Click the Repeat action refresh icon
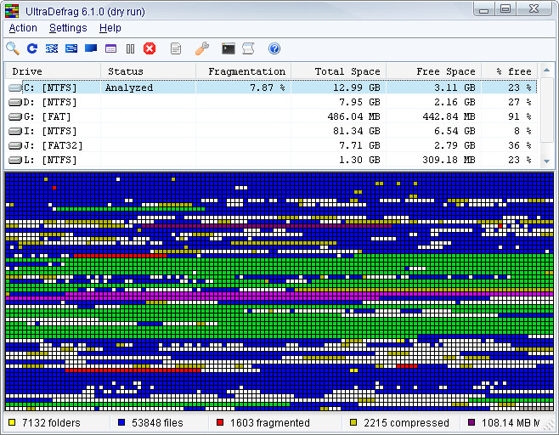Image resolution: width=559 pixels, height=435 pixels. (32, 48)
